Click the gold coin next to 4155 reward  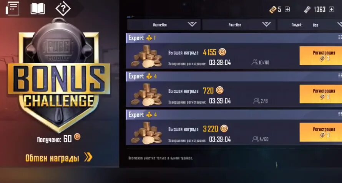(x=222, y=52)
